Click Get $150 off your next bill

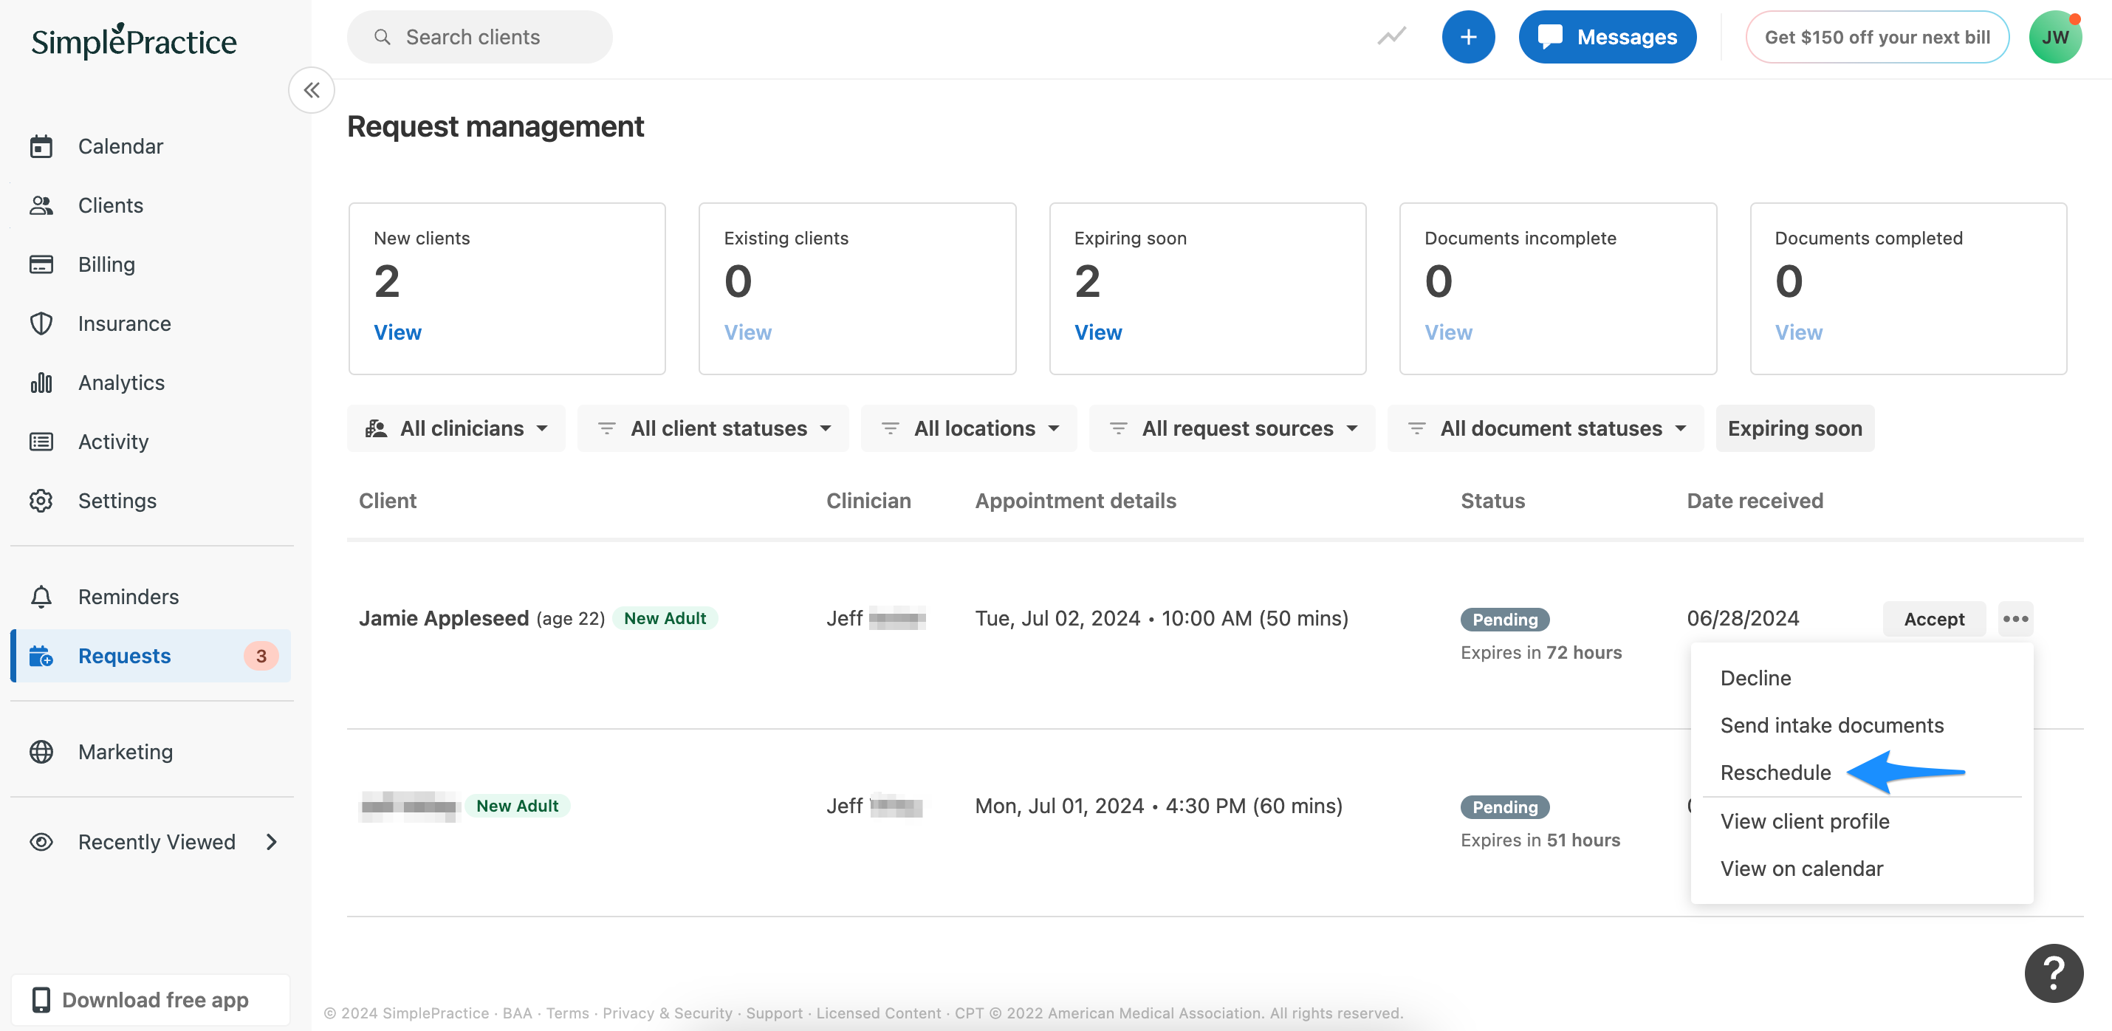pyautogui.click(x=1876, y=37)
